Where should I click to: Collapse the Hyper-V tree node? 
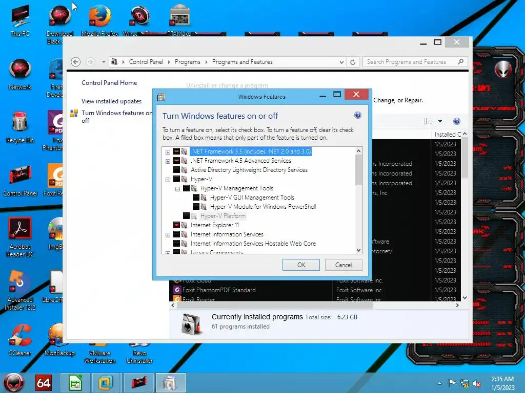[168, 180]
